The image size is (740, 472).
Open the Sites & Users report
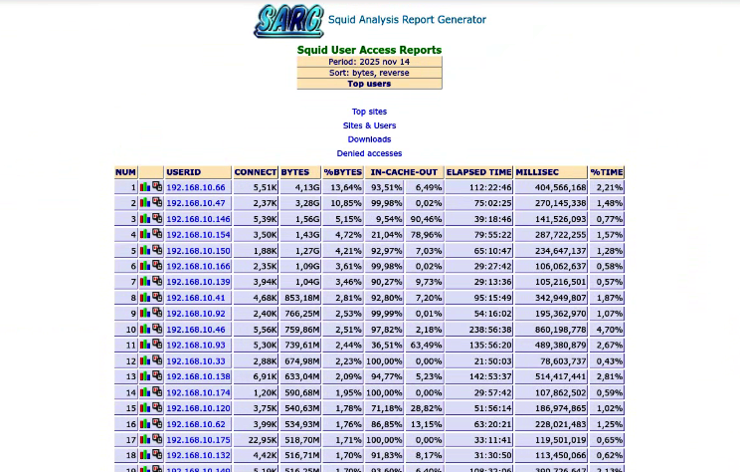(369, 125)
